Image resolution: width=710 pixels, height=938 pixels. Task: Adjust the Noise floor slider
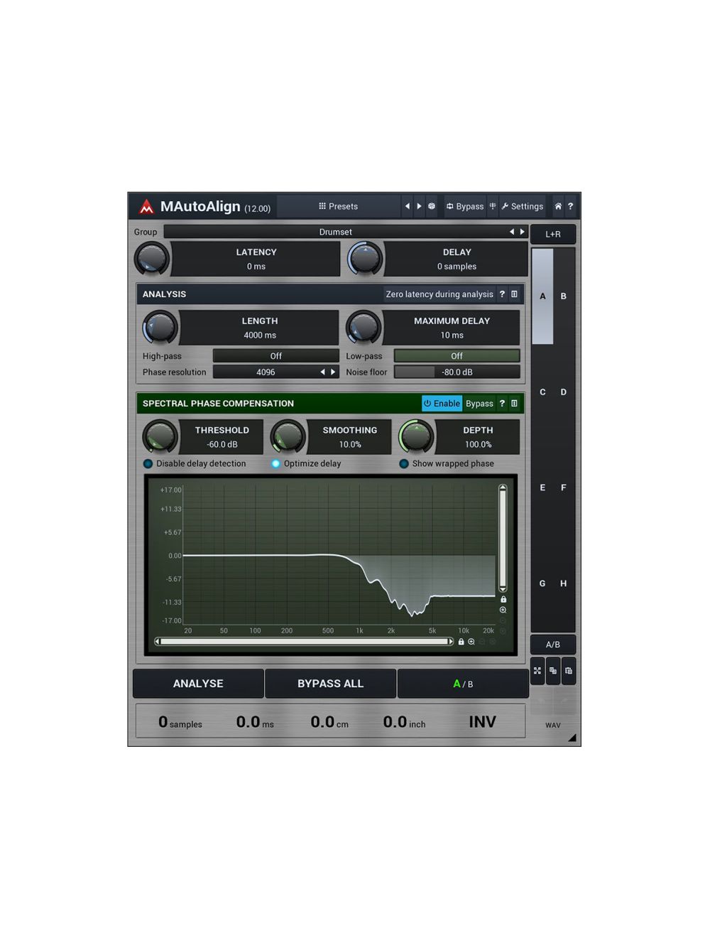point(456,372)
